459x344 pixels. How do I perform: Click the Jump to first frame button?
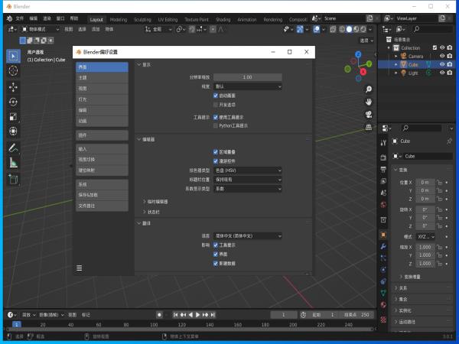175,315
